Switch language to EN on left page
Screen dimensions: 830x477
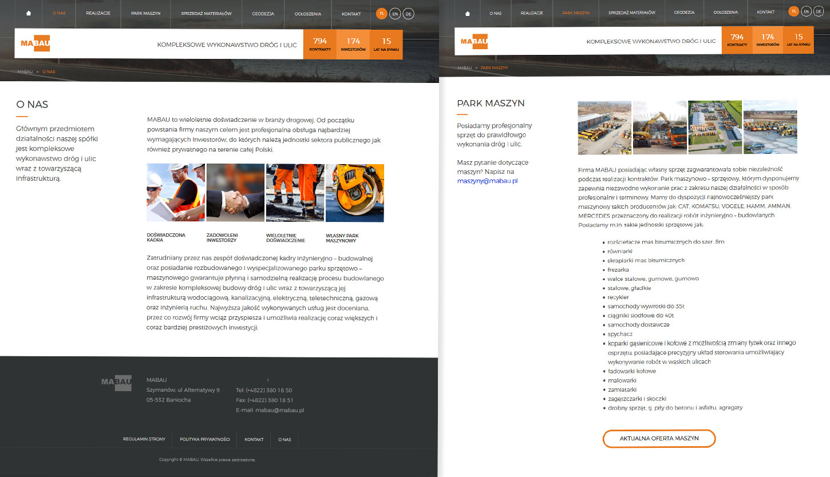[395, 13]
